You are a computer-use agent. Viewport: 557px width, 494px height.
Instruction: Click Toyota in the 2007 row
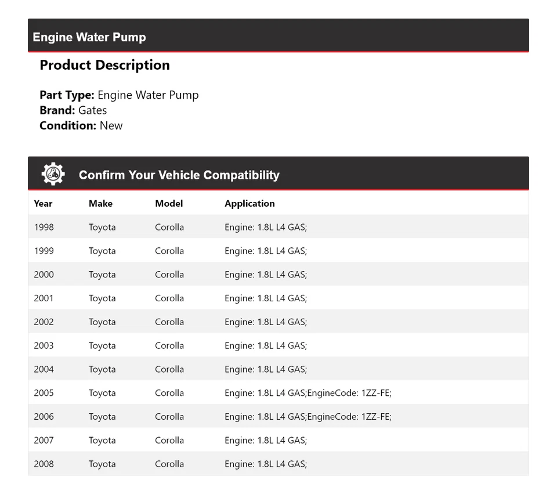point(102,440)
